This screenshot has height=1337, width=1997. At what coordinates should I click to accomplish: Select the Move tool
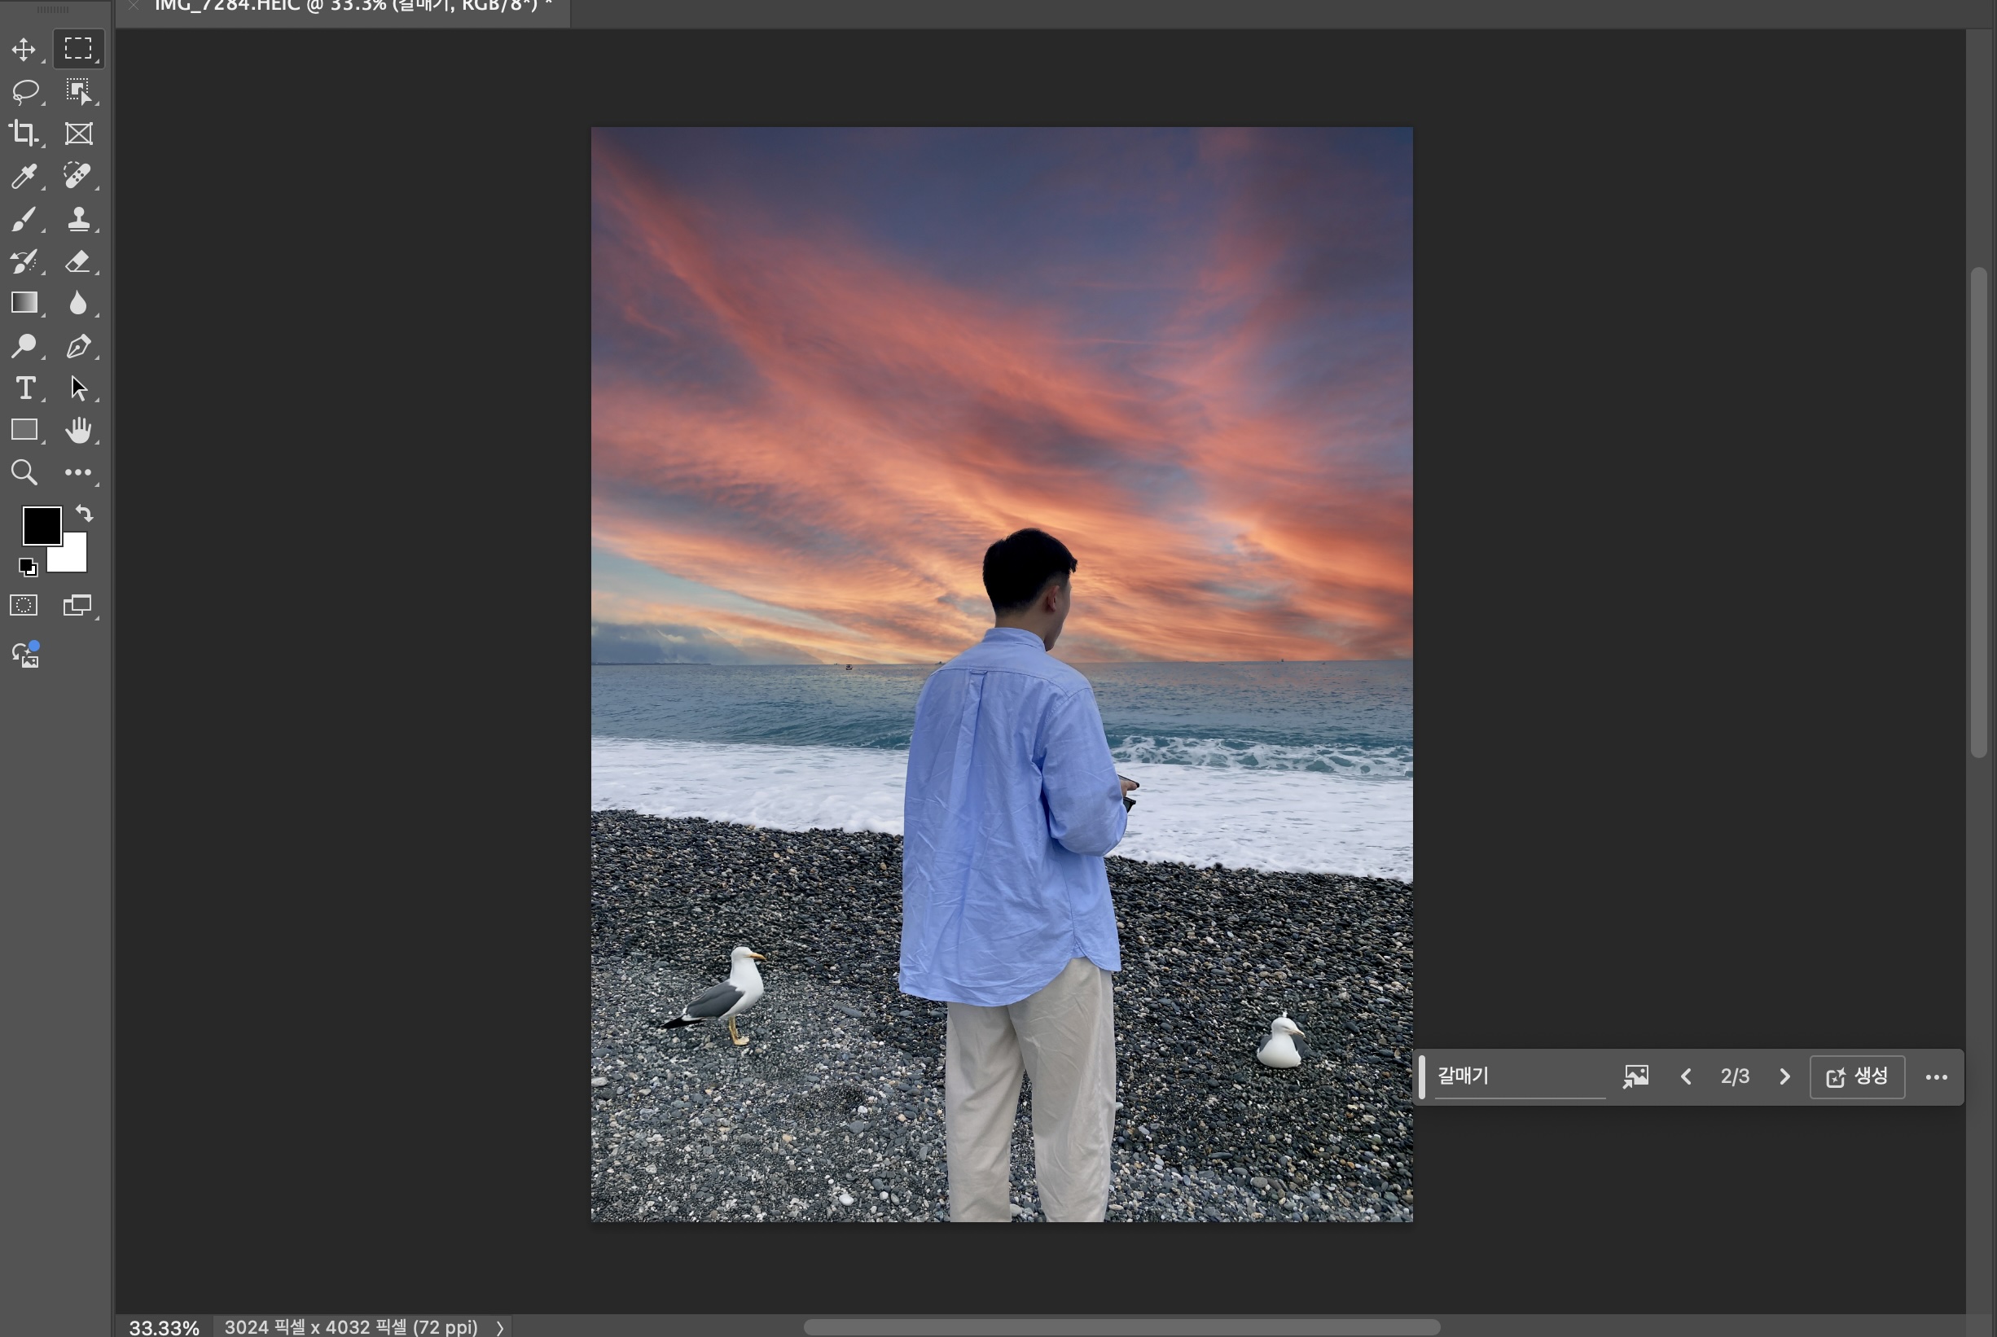pos(24,50)
